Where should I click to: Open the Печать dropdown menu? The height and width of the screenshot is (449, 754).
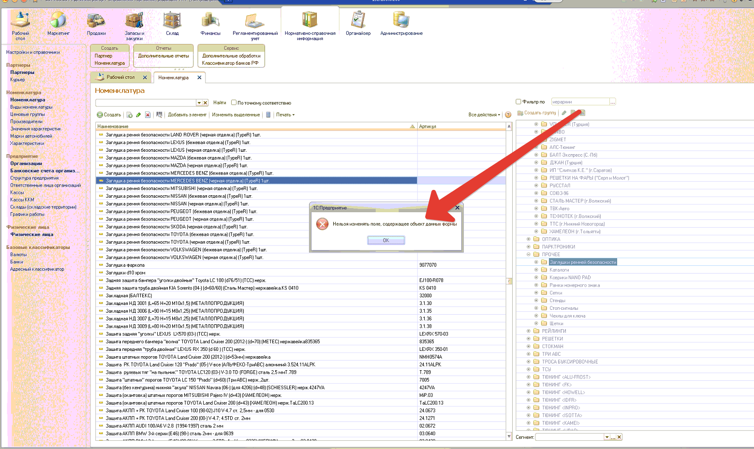tap(285, 115)
